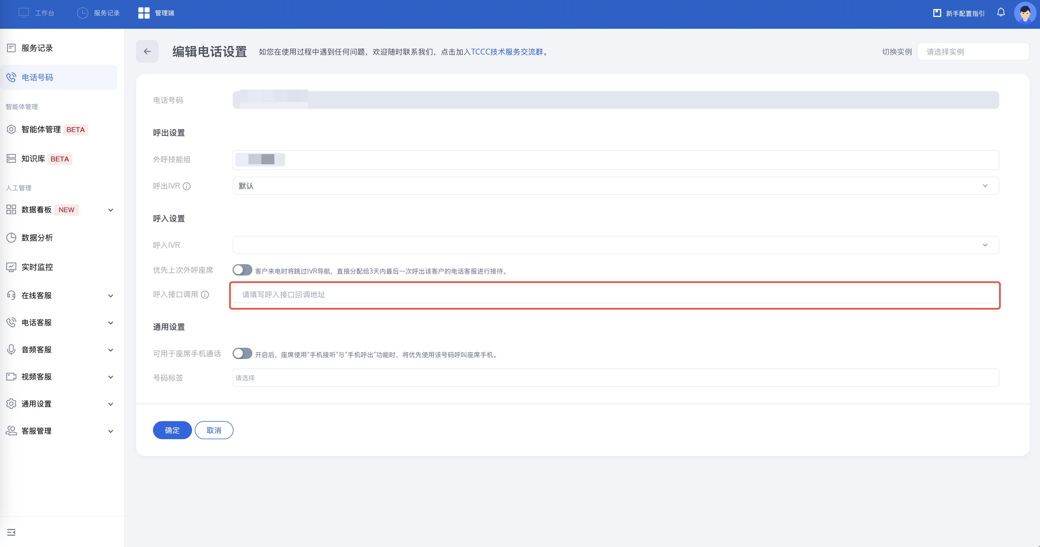
Task: Enable 优先上次外呼座席 toggle
Action: coord(242,270)
